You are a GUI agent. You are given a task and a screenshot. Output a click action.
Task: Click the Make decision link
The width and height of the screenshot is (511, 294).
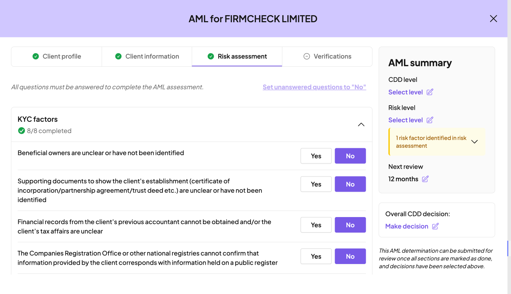pos(407,226)
